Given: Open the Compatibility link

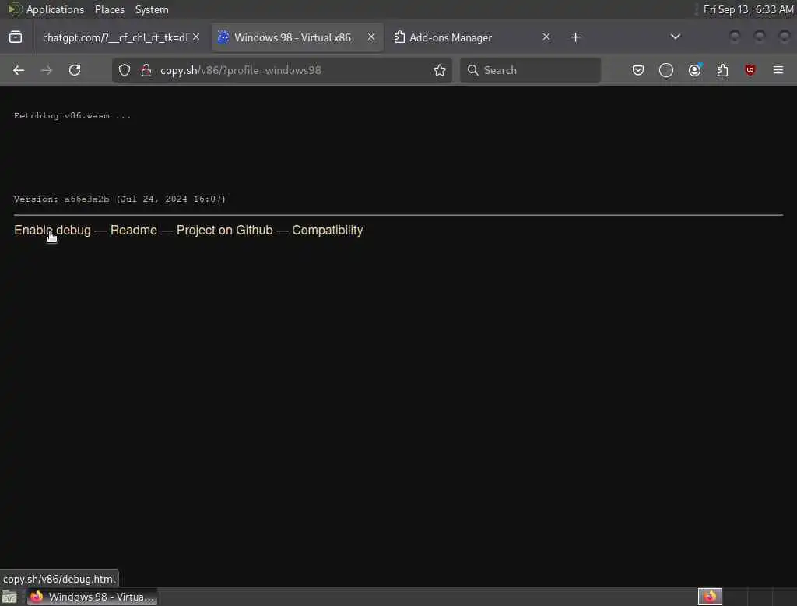Looking at the screenshot, I should pos(328,230).
